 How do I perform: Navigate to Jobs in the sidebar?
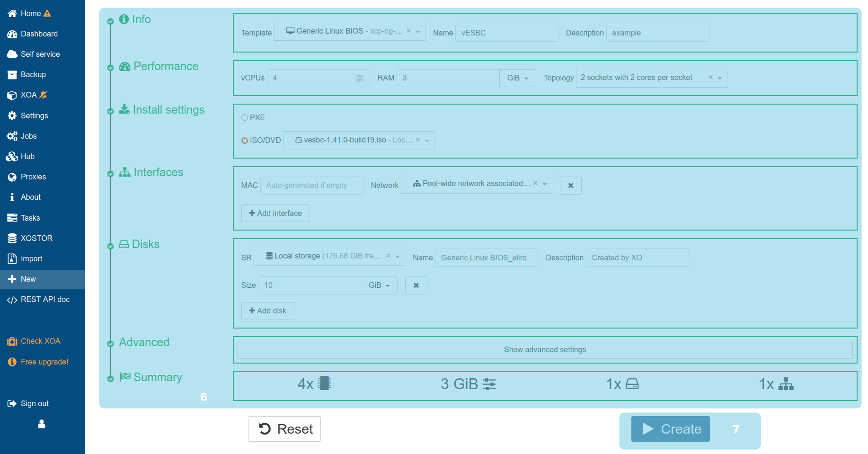(x=43, y=136)
